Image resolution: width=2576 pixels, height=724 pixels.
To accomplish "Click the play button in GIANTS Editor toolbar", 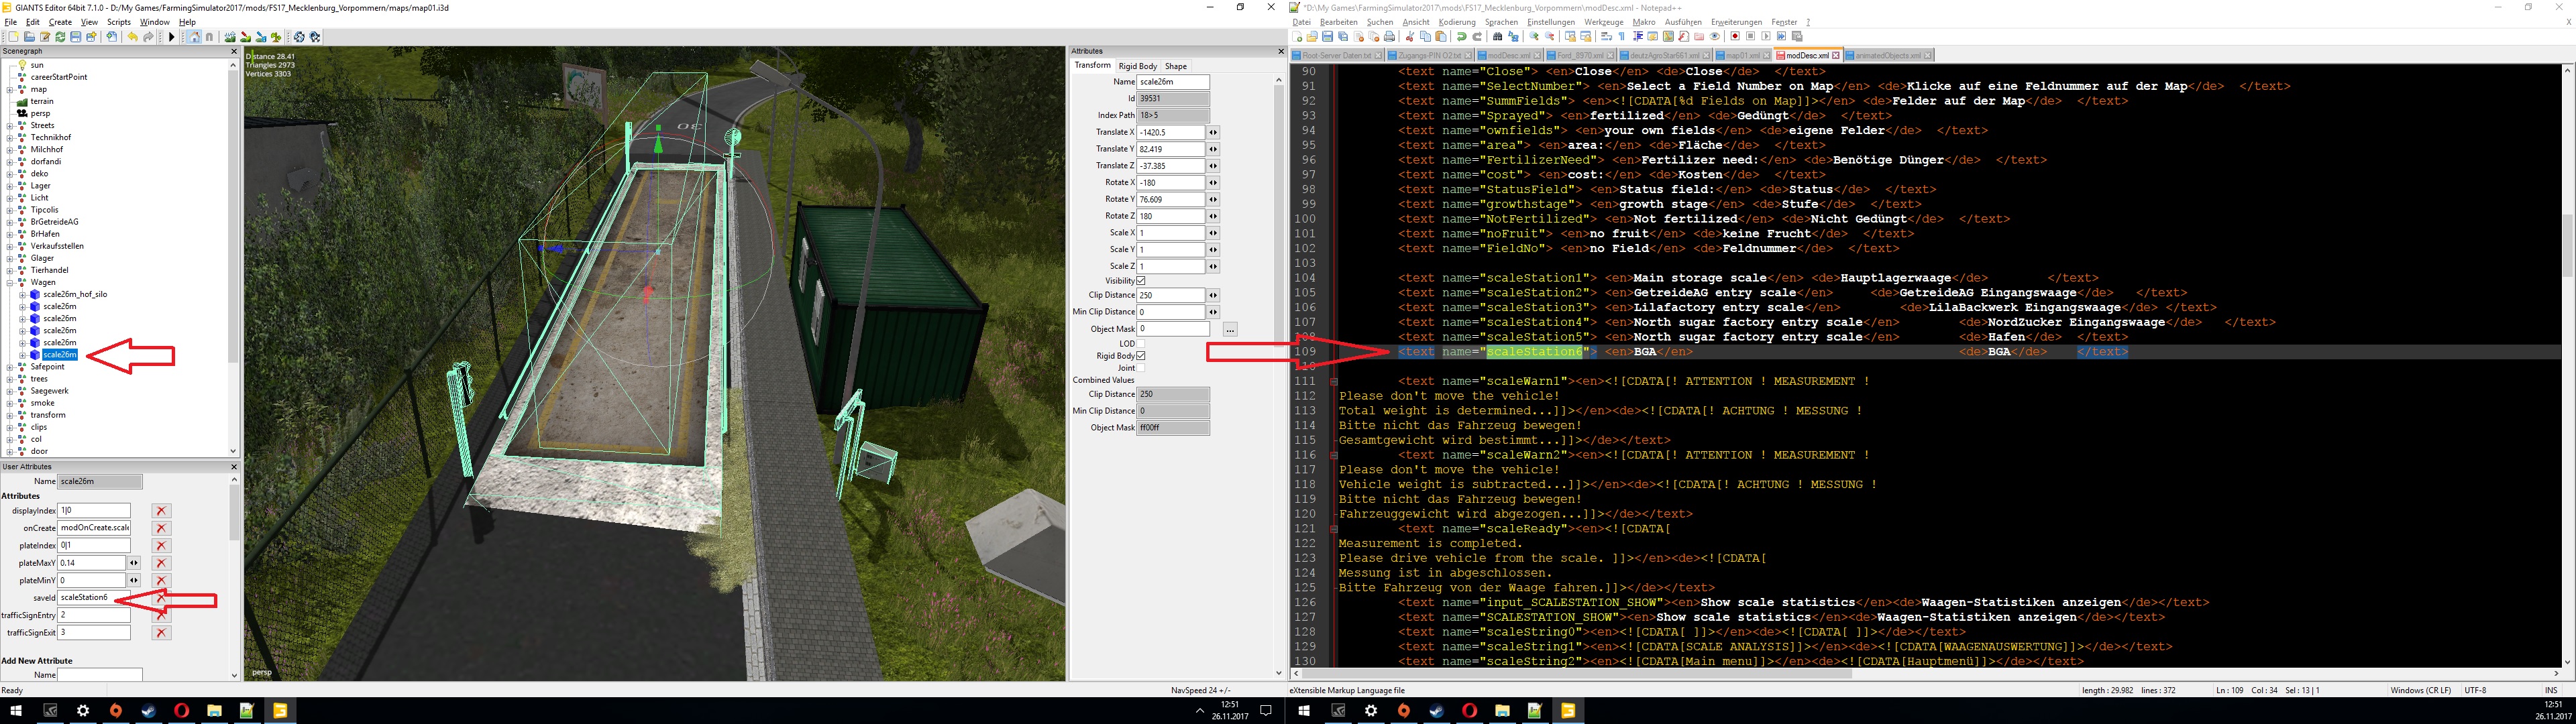I will (x=172, y=37).
